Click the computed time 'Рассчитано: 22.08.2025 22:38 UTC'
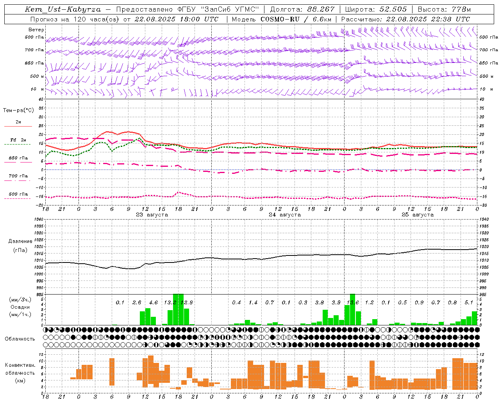 (405, 19)
